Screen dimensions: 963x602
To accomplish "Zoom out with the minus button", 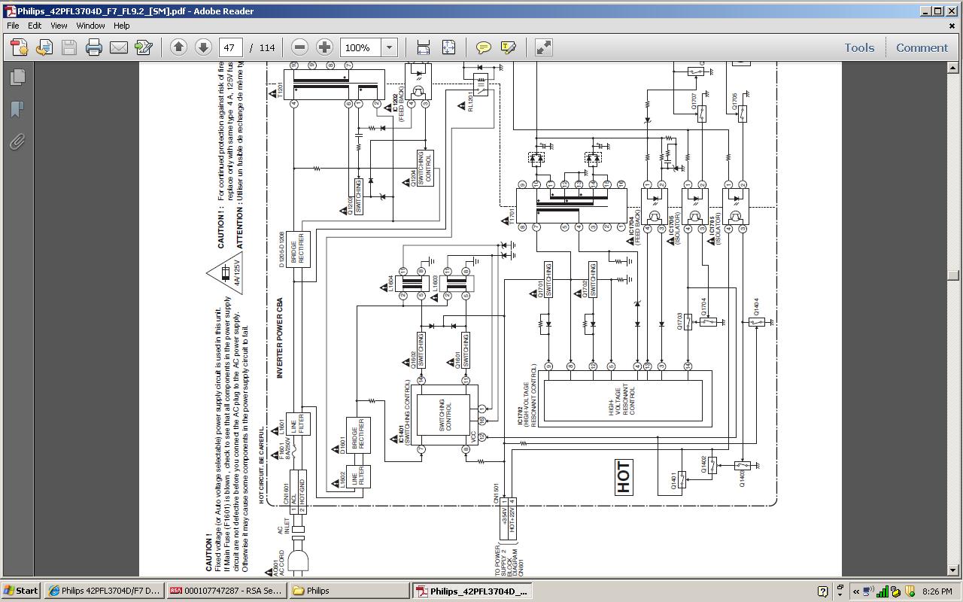I will (299, 47).
